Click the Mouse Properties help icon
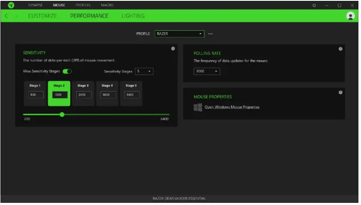Image resolution: width=361 pixels, height=205 pixels. tap(340, 92)
